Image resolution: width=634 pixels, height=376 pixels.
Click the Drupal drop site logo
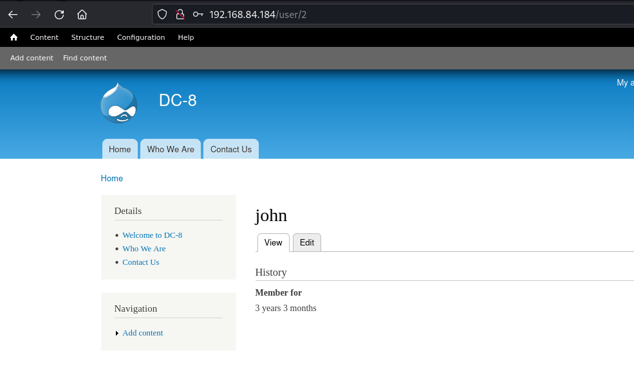[119, 103]
